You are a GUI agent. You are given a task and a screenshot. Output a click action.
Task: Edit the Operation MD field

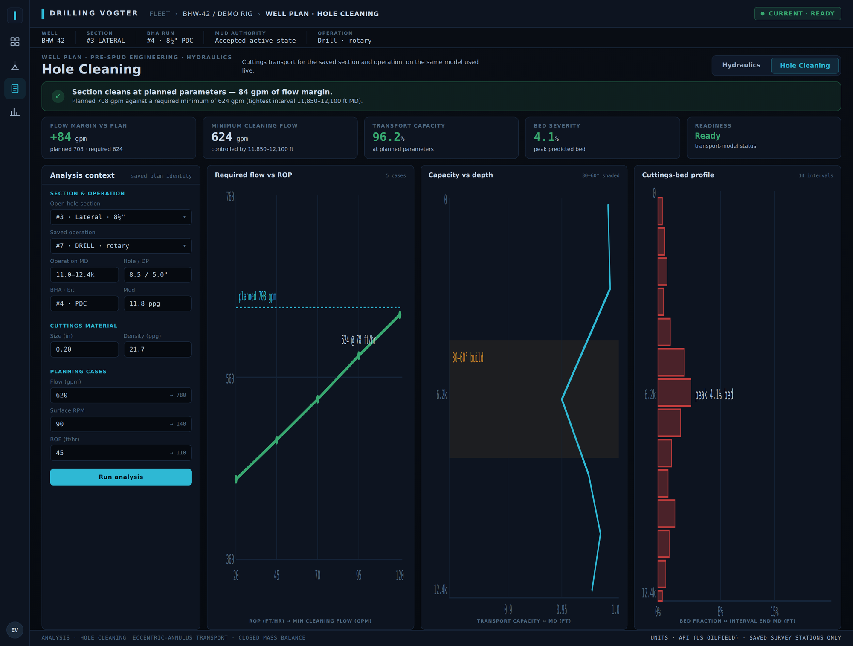pyautogui.click(x=84, y=275)
